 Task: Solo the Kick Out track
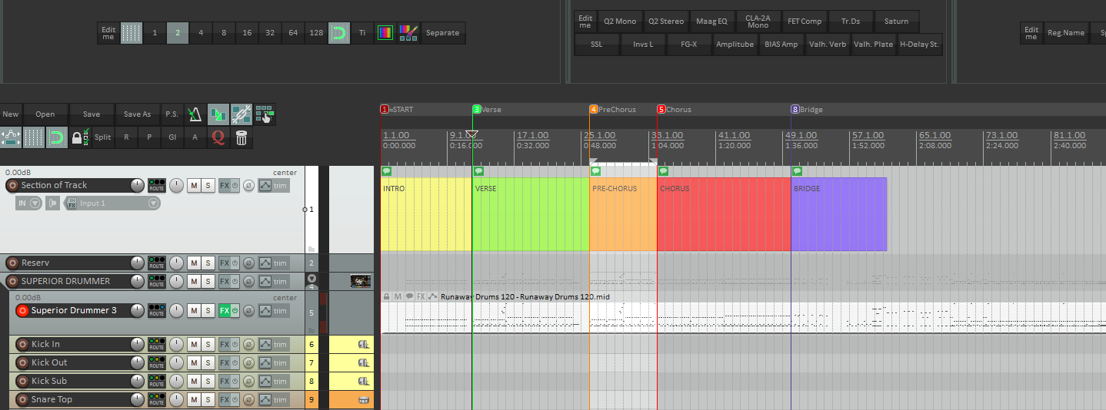tap(208, 362)
